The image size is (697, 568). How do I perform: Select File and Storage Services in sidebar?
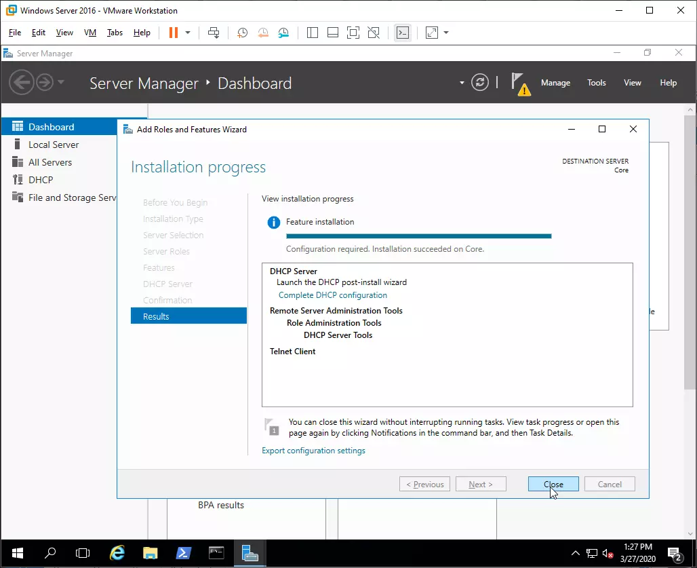[59, 197]
